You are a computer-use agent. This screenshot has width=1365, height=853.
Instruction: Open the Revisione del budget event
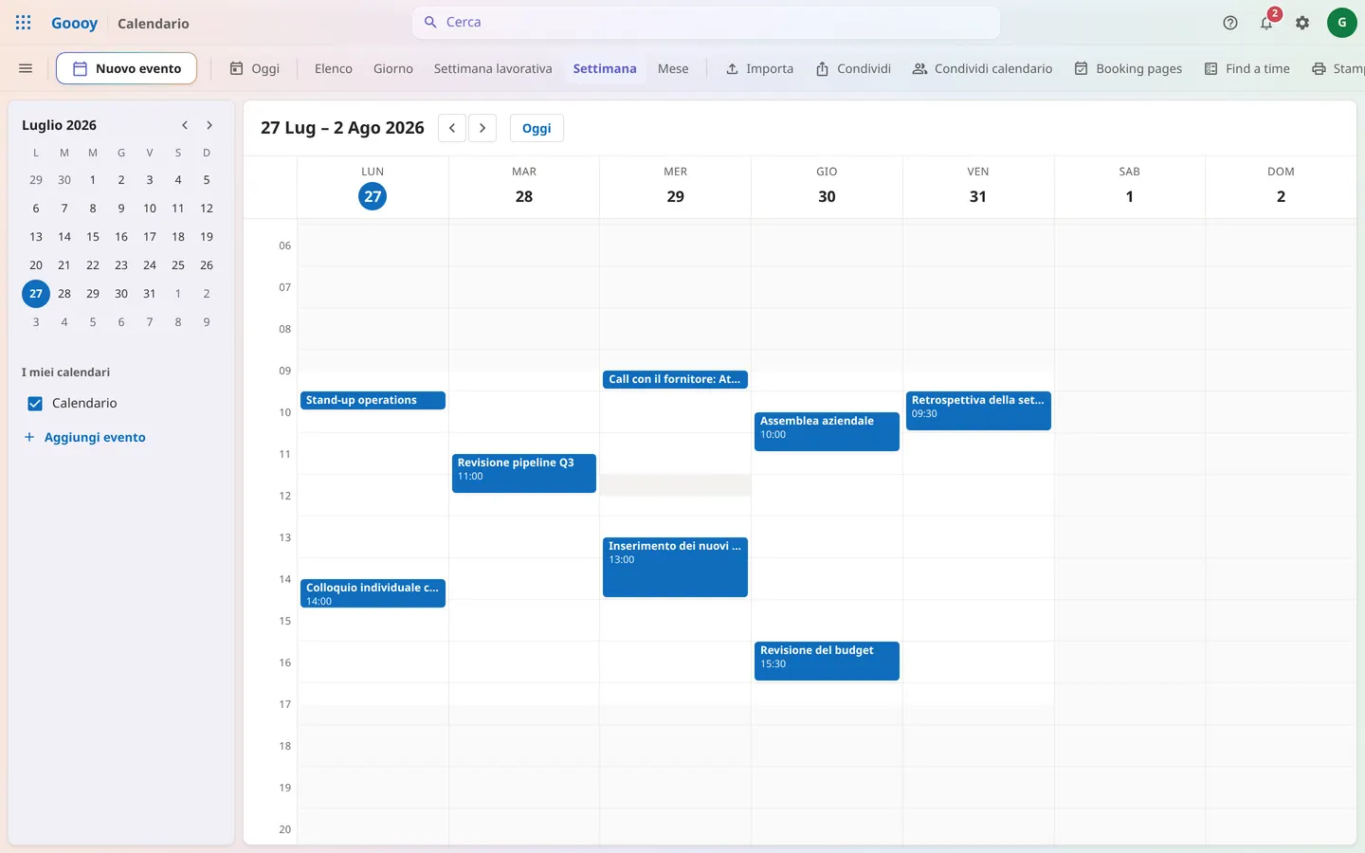coord(827,661)
